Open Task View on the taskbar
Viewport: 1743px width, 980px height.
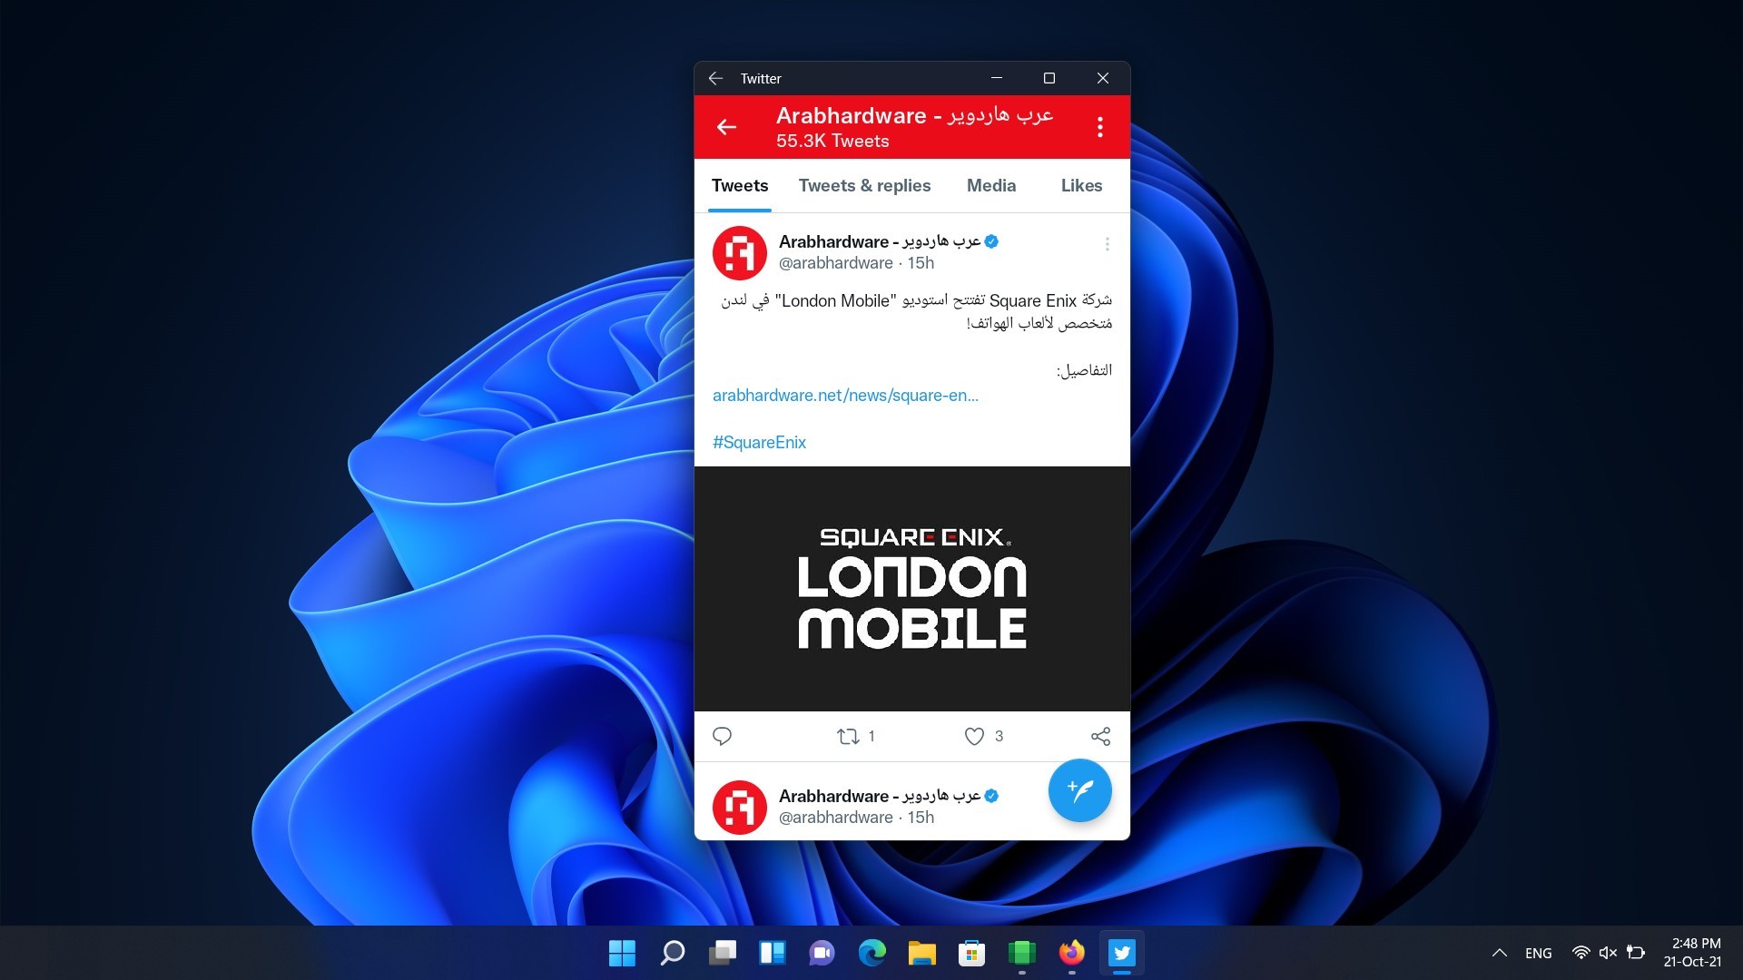click(x=723, y=953)
